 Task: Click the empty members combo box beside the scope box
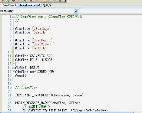[x=111, y=11]
